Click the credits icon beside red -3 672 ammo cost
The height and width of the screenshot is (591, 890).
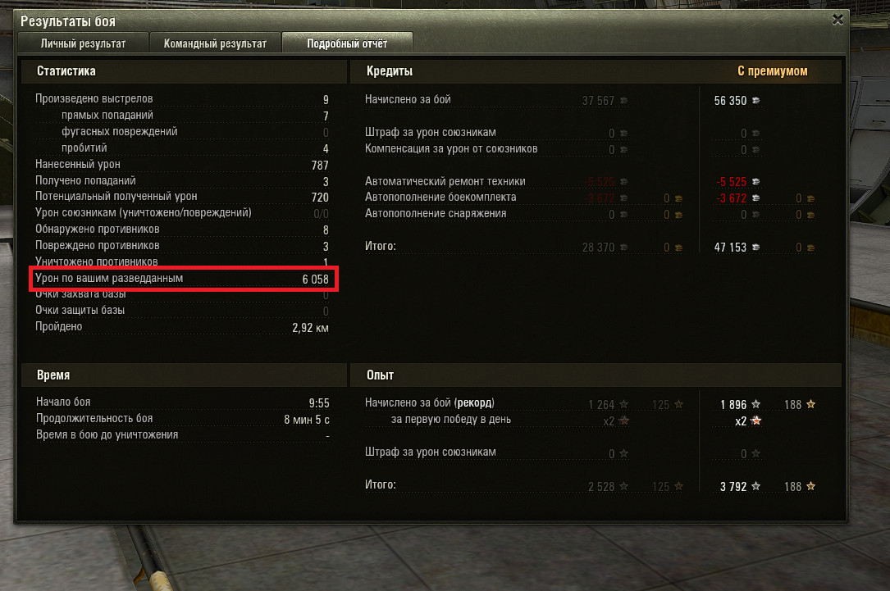[x=755, y=198]
